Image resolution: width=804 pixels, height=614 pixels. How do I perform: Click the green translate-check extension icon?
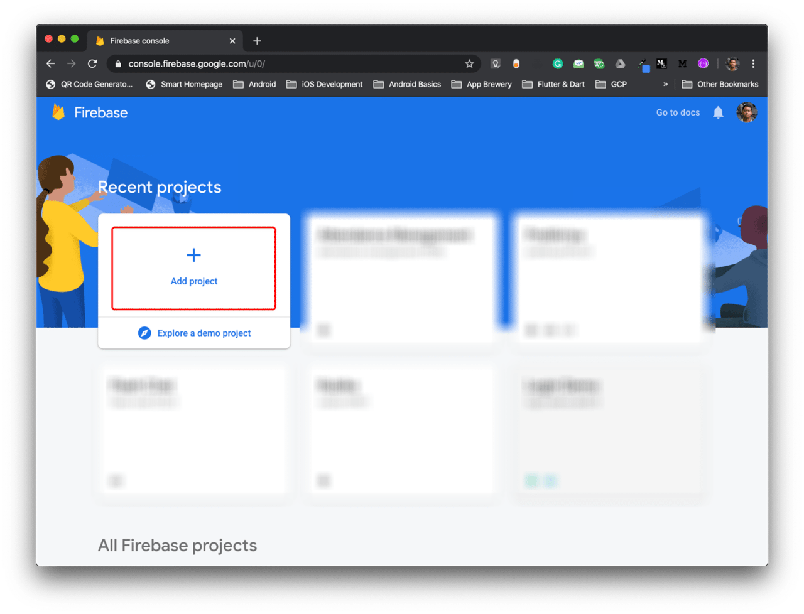pyautogui.click(x=599, y=63)
